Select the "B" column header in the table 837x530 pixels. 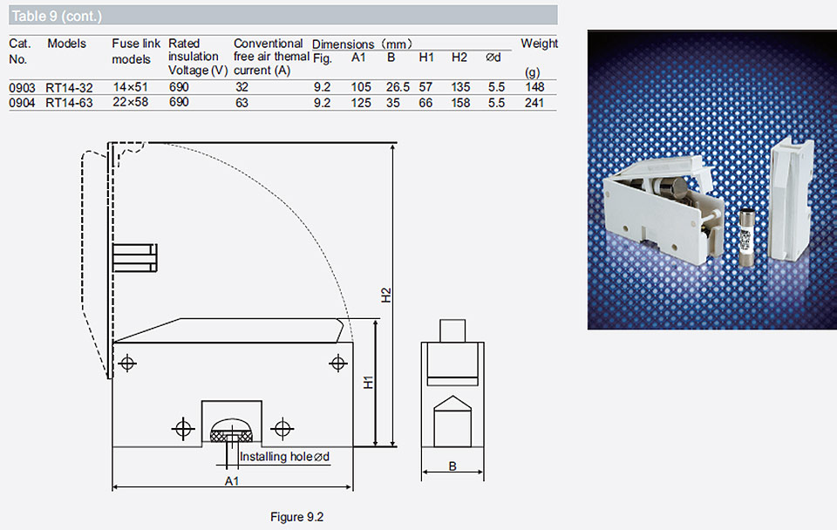pyautogui.click(x=391, y=58)
